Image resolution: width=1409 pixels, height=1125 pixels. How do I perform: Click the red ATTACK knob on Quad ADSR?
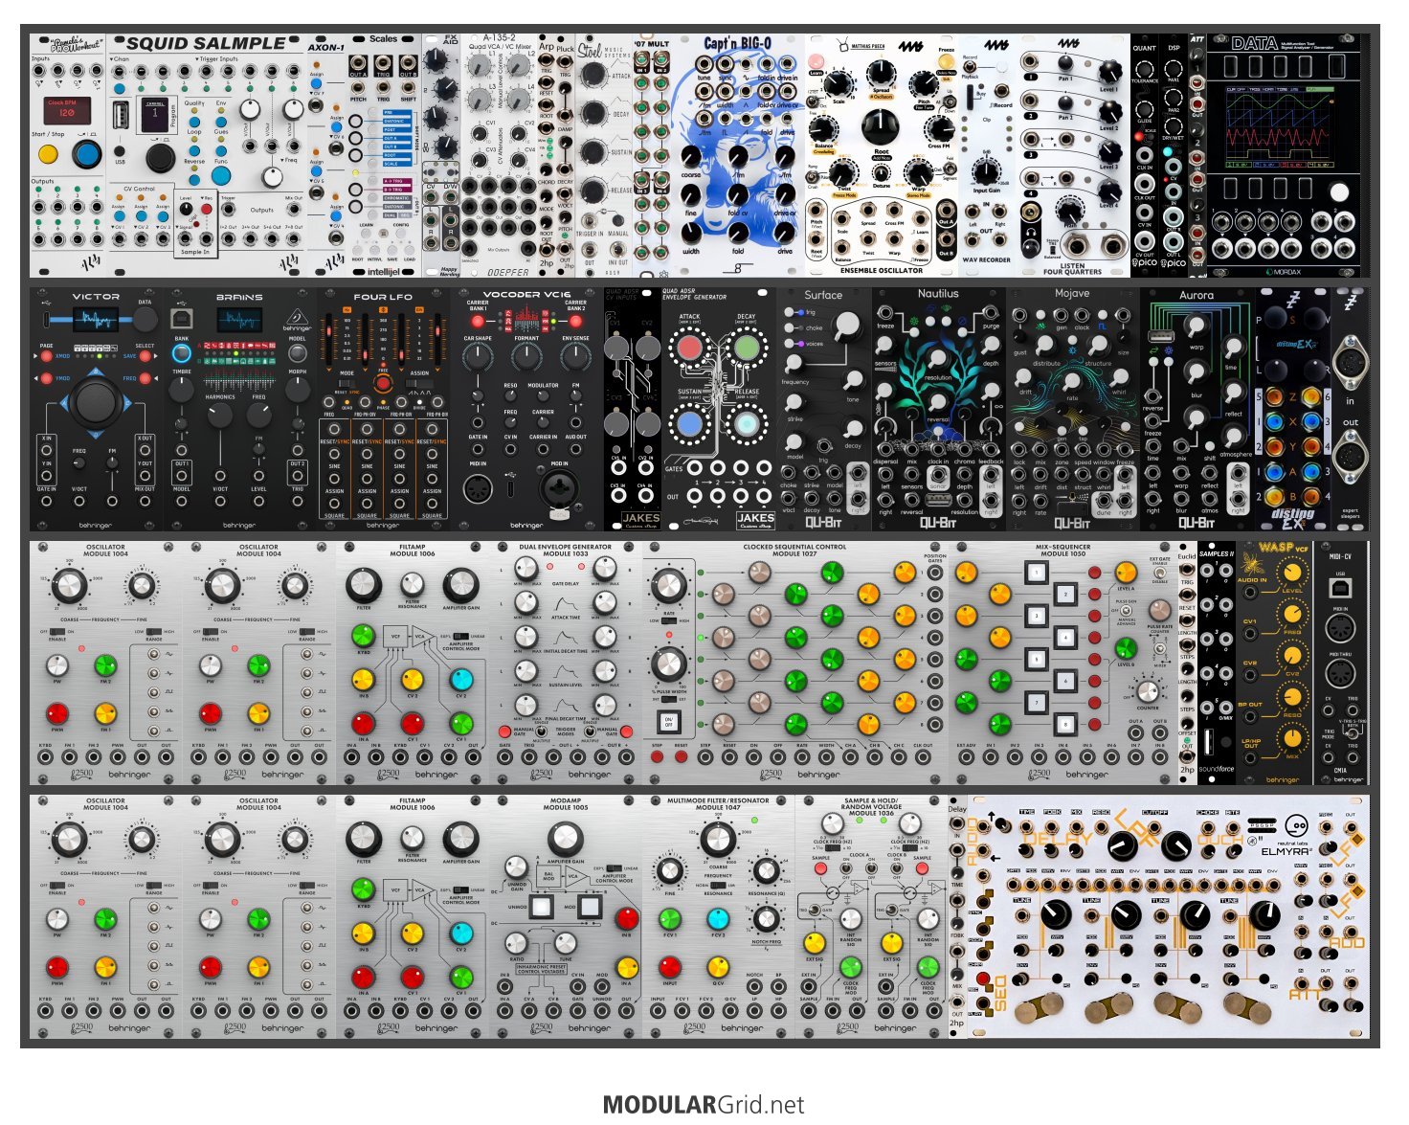click(x=689, y=347)
